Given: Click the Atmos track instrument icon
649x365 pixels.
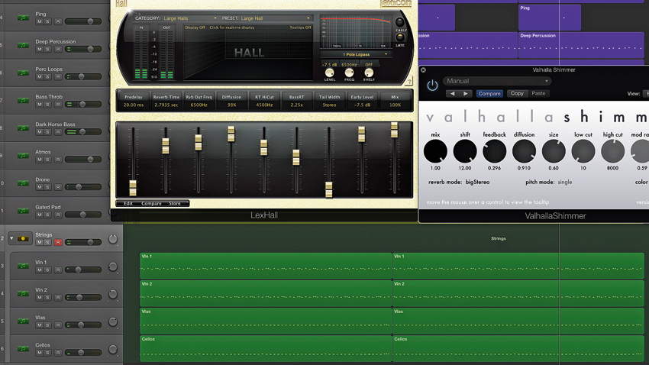Looking at the screenshot, I should (23, 156).
